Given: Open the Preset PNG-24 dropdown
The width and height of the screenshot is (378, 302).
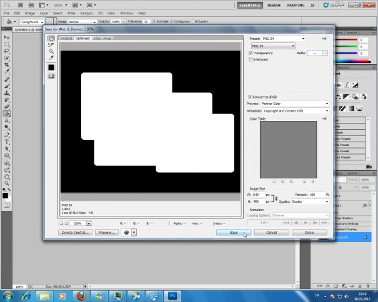Looking at the screenshot, I should click(283, 39).
